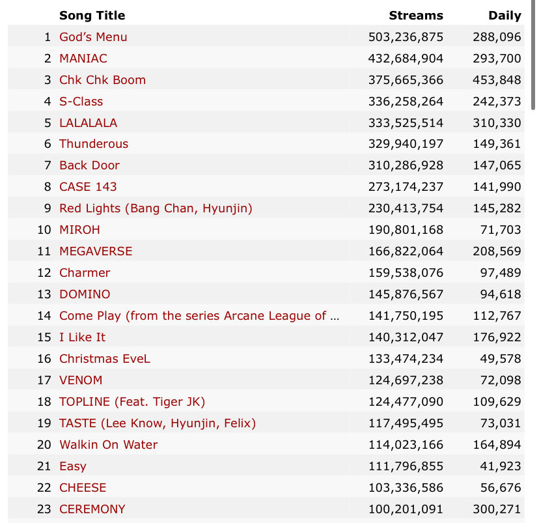
Task: Open the God's Menu song link
Action: (x=93, y=37)
